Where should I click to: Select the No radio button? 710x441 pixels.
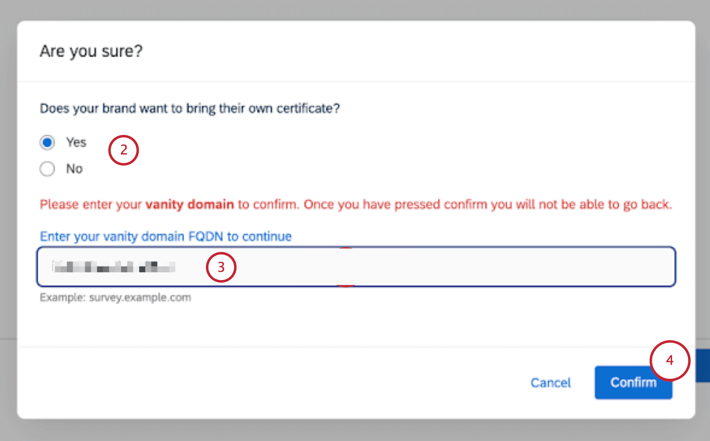[47, 169]
